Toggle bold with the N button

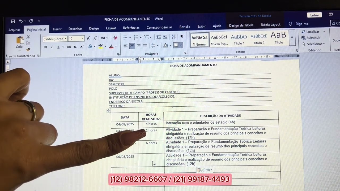(x=45, y=47)
